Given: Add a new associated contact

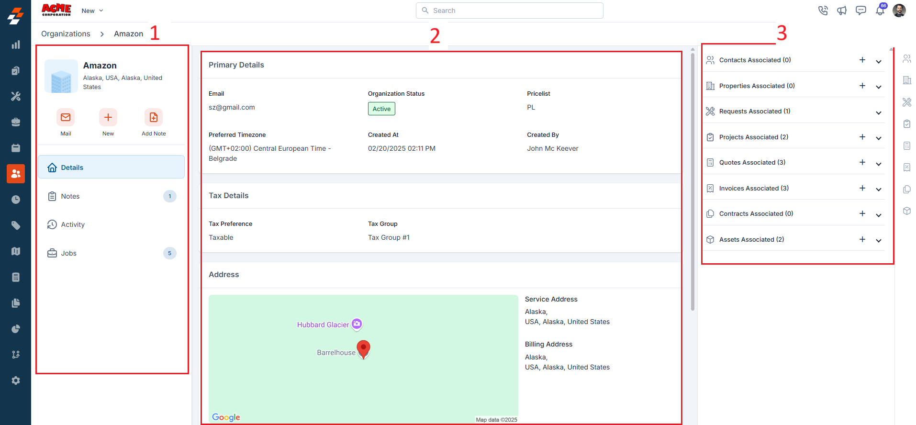Looking at the screenshot, I should (862, 60).
